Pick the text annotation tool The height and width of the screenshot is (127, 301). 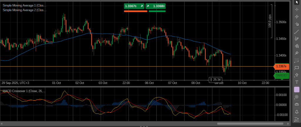tap(297, 82)
